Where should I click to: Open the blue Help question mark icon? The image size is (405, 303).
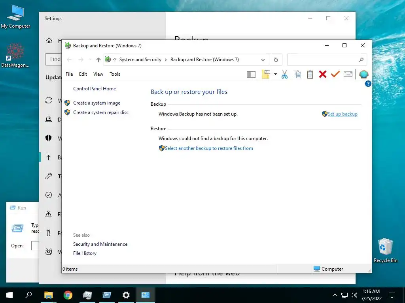pos(368,84)
